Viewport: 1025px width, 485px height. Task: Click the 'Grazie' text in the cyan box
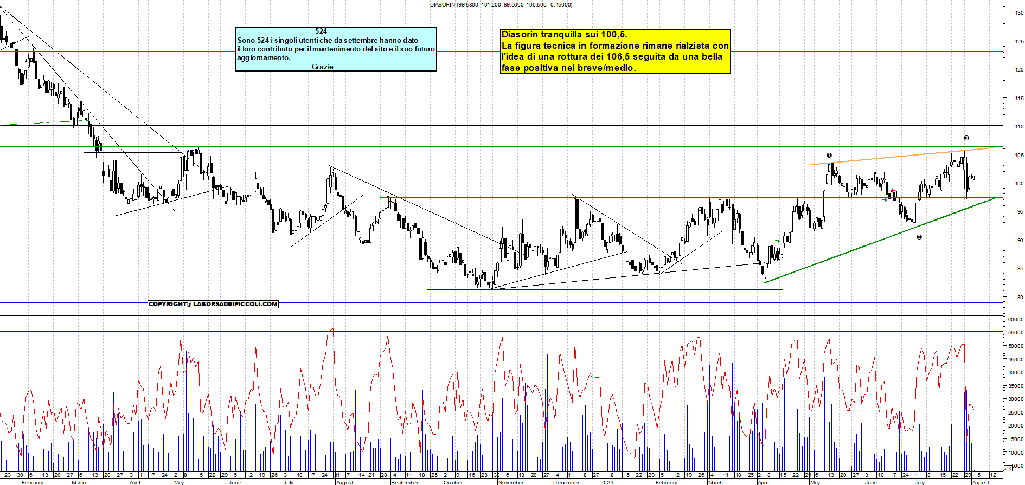(322, 67)
